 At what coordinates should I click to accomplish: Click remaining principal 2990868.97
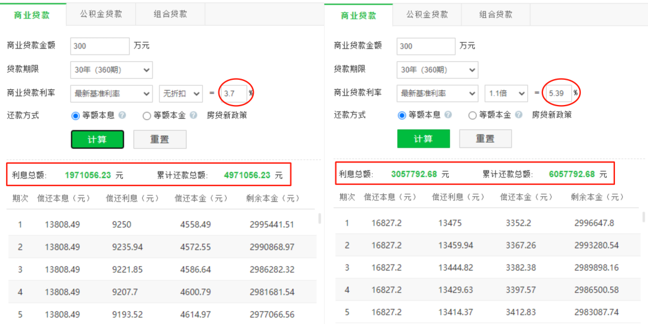(x=272, y=247)
